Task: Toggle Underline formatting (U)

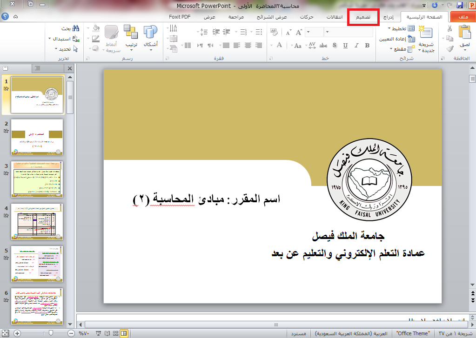Action: (x=345, y=46)
